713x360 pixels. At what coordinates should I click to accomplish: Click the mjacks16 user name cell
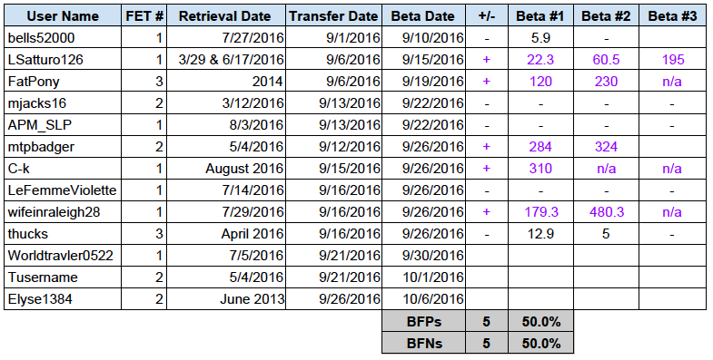click(x=63, y=103)
